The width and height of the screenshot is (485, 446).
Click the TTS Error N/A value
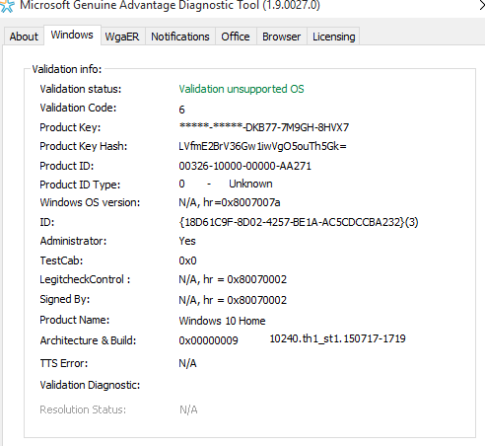pos(187,363)
